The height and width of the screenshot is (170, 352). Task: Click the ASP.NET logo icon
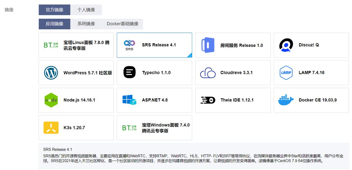point(129,100)
